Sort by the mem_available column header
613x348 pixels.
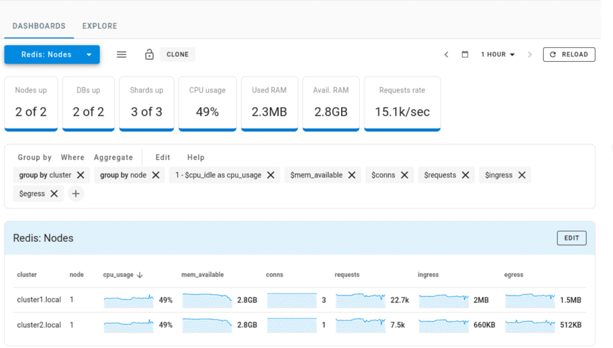203,275
